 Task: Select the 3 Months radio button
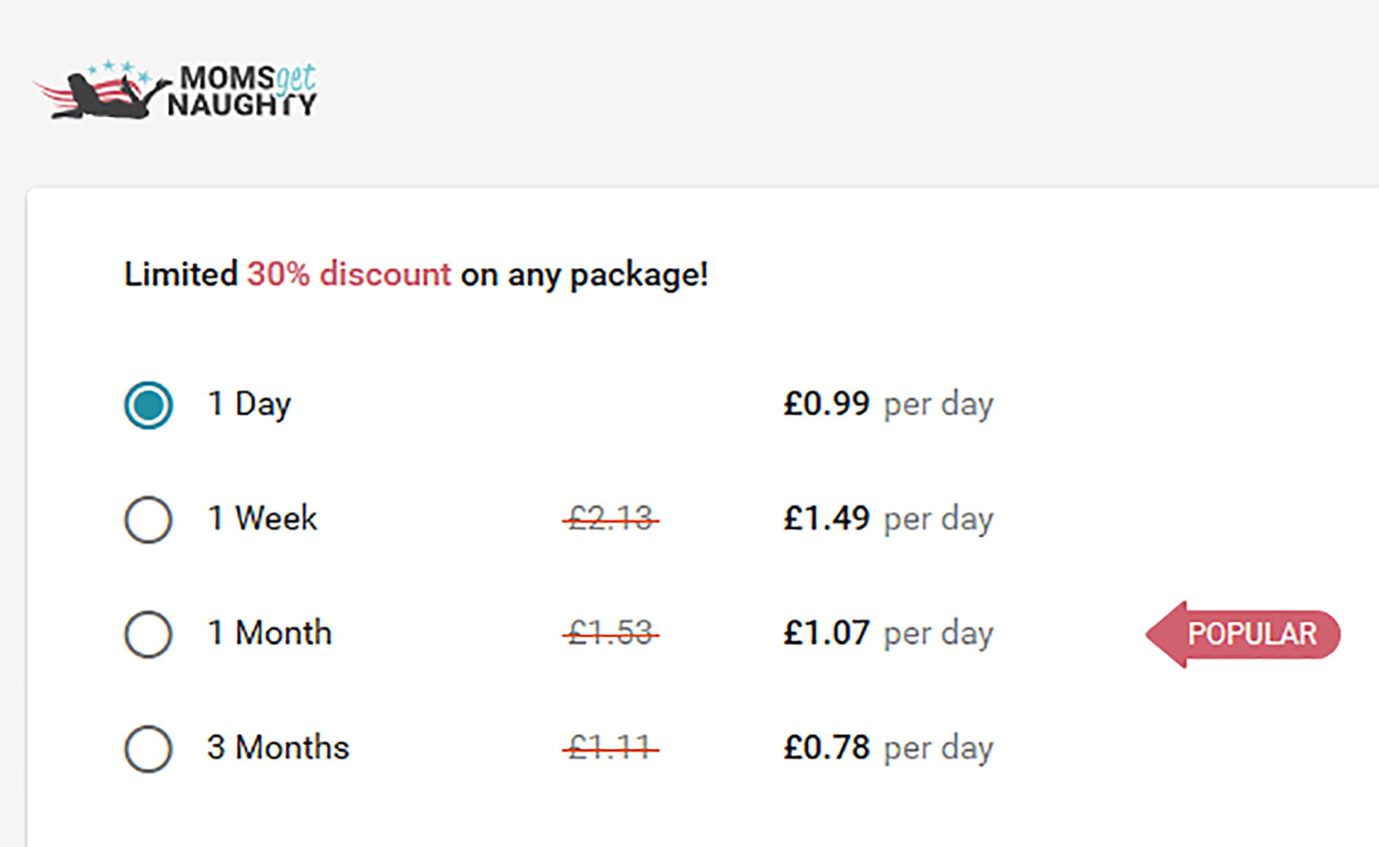(x=148, y=748)
